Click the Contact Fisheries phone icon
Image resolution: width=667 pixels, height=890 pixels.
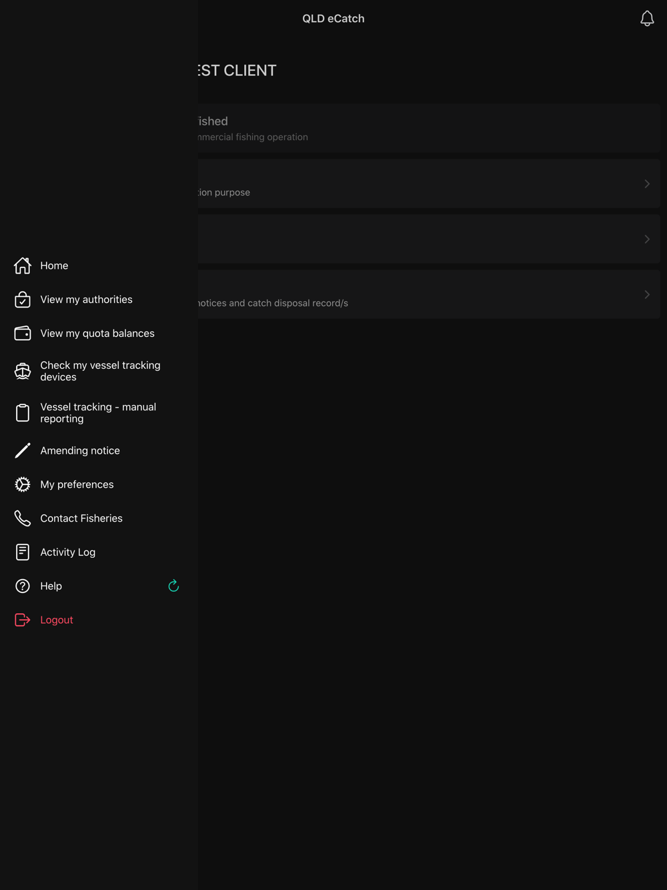(x=23, y=518)
